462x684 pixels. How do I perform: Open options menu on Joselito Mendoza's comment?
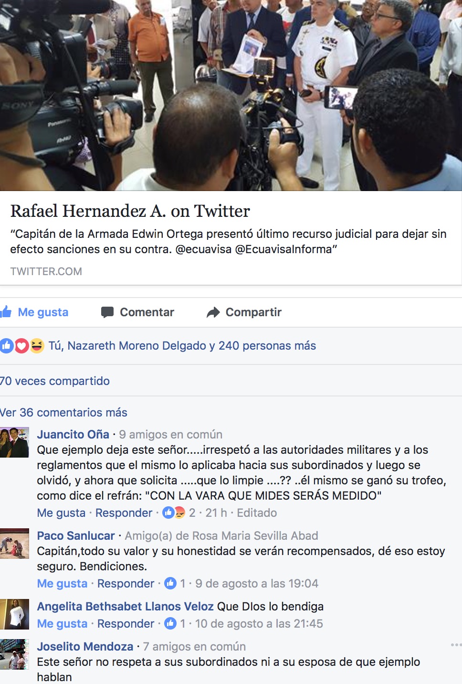coord(456,645)
